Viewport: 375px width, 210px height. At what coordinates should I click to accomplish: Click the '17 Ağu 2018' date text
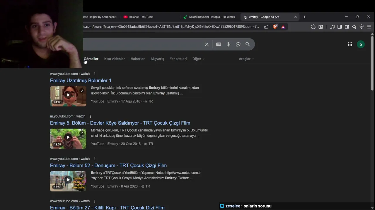131,101
